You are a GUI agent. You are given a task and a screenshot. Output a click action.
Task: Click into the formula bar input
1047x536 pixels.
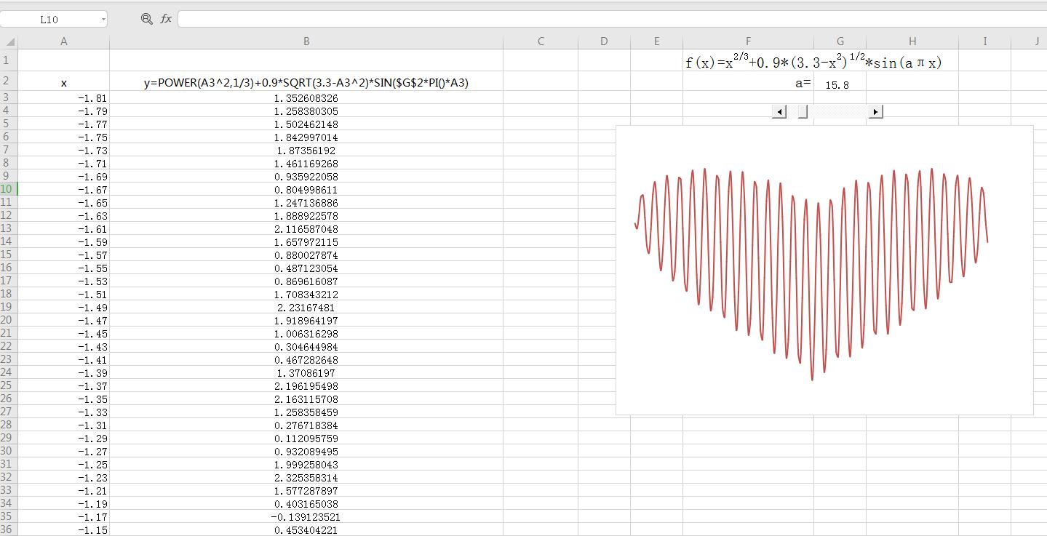(610, 19)
